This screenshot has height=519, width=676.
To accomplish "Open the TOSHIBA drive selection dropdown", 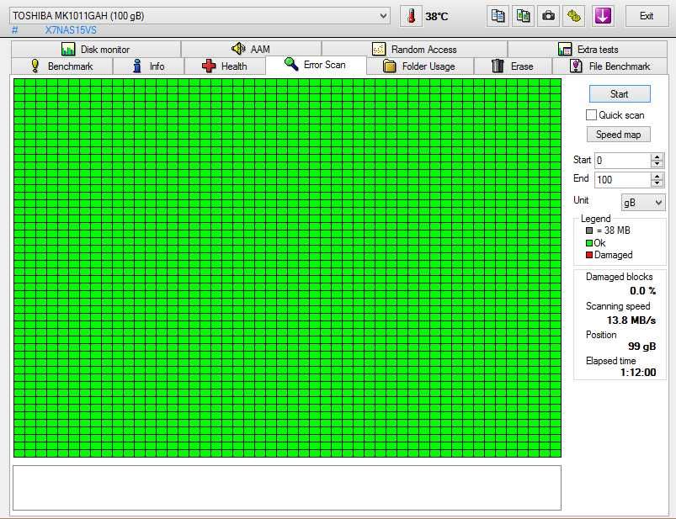I will pyautogui.click(x=200, y=16).
